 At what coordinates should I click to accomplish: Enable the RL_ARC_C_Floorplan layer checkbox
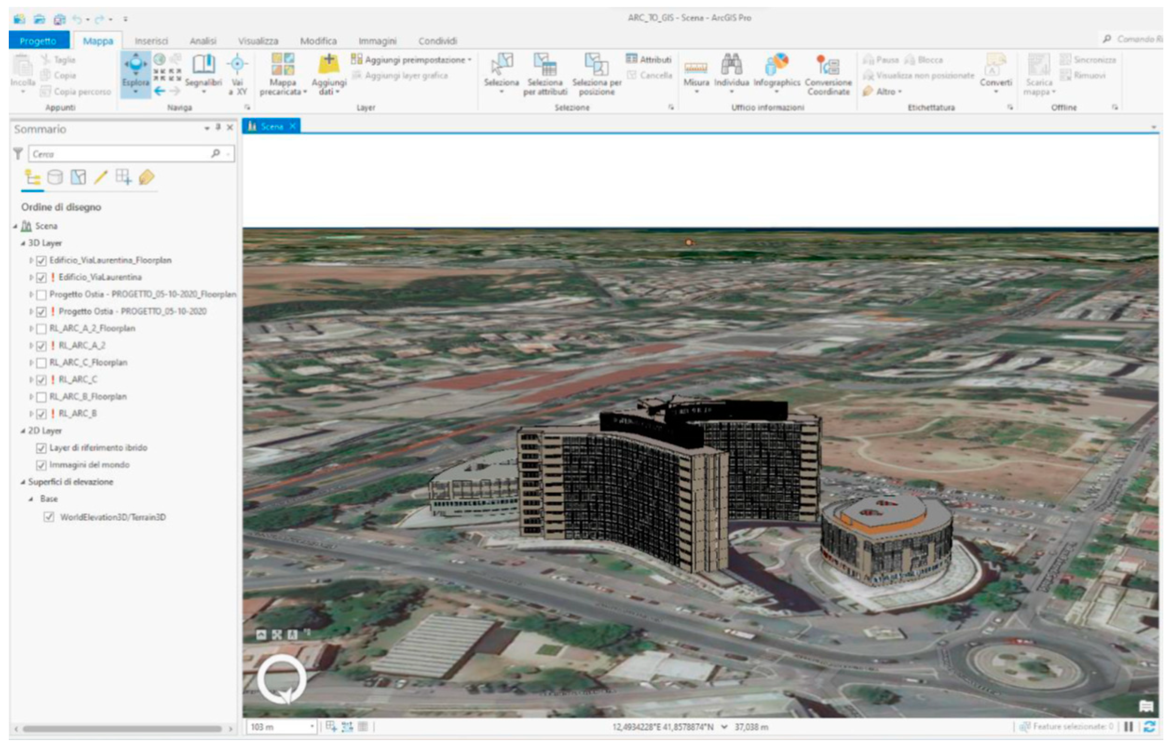(x=41, y=363)
